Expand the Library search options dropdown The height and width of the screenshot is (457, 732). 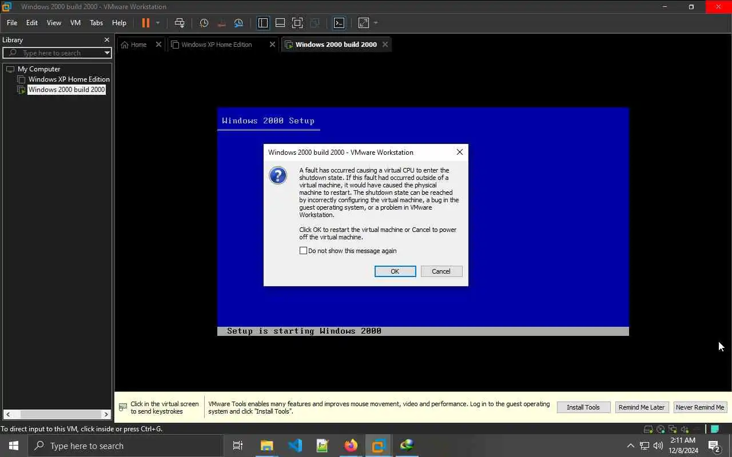107,53
